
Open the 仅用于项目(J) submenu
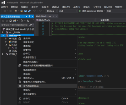[47, 57]
